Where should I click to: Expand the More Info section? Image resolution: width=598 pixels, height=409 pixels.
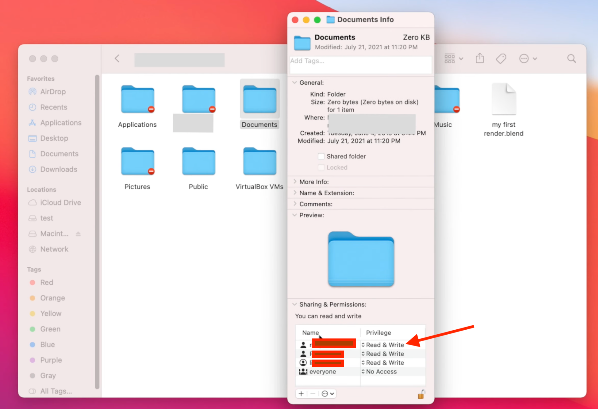[295, 181]
